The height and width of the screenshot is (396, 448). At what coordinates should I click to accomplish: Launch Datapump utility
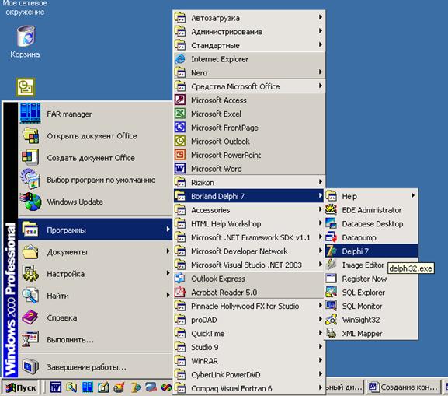371,237
